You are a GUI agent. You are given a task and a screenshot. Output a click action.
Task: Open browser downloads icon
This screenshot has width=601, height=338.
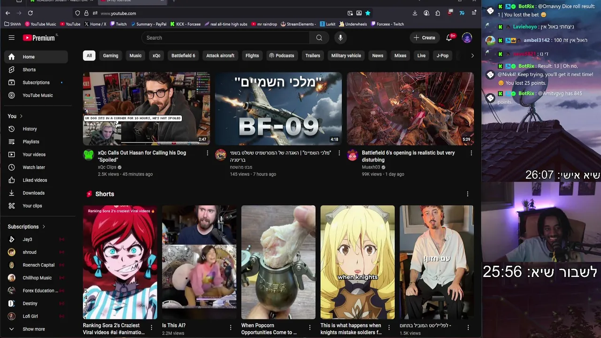[x=415, y=13]
